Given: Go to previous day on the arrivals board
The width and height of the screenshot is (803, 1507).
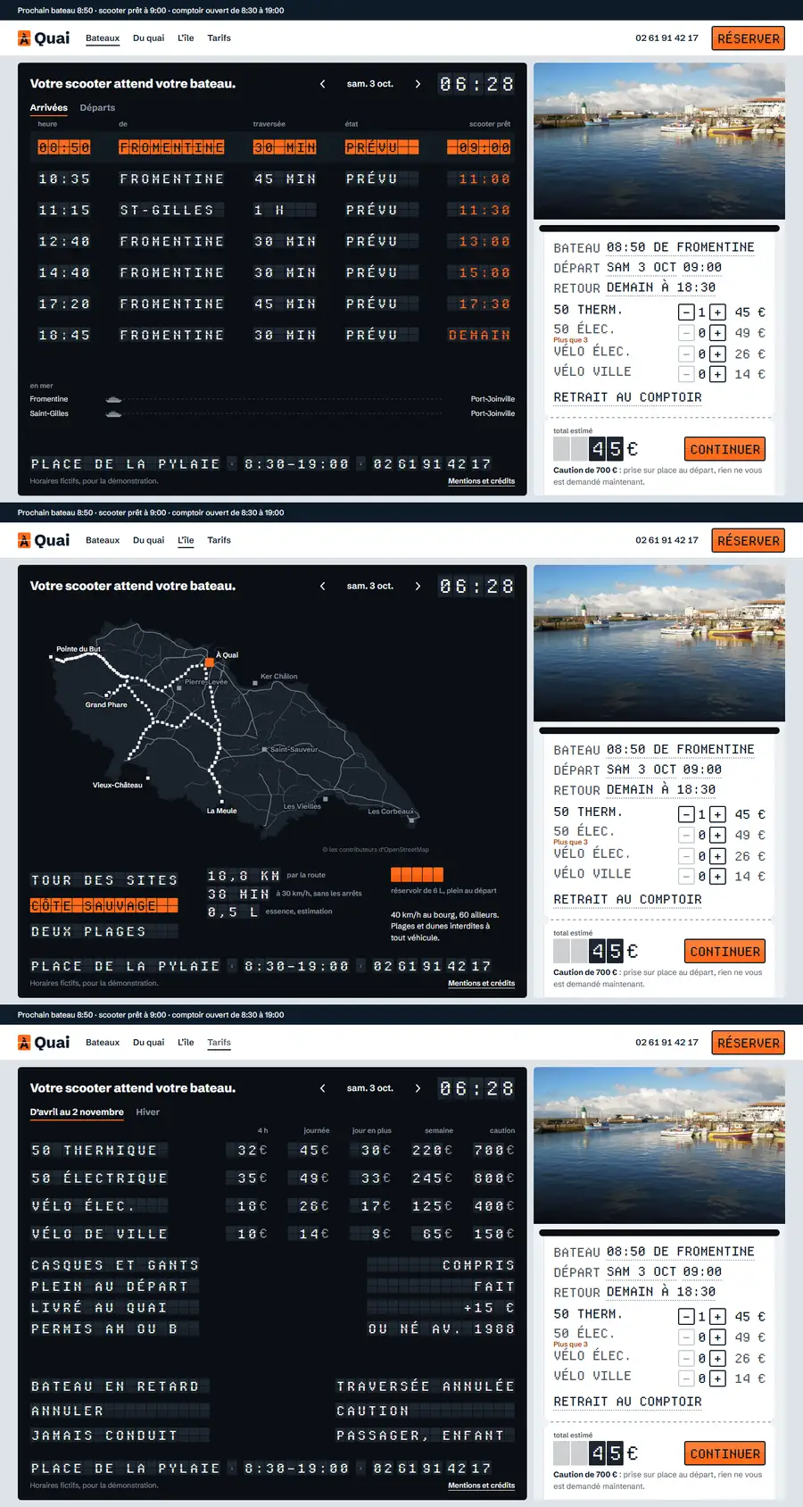Looking at the screenshot, I should 322,84.
